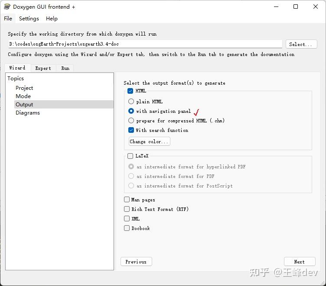The image size is (326, 286).
Task: Uncheck the HTML output checkbox
Action: 130,91
